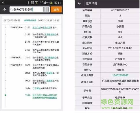
Task: Focus the tracking number input field
Action: [30, 10]
